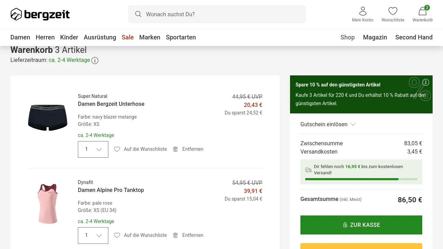Image resolution: width=443 pixels, height=249 pixels.
Task: Open quantity dropdown for Alpine Pro Tanktop
Action: click(93, 236)
